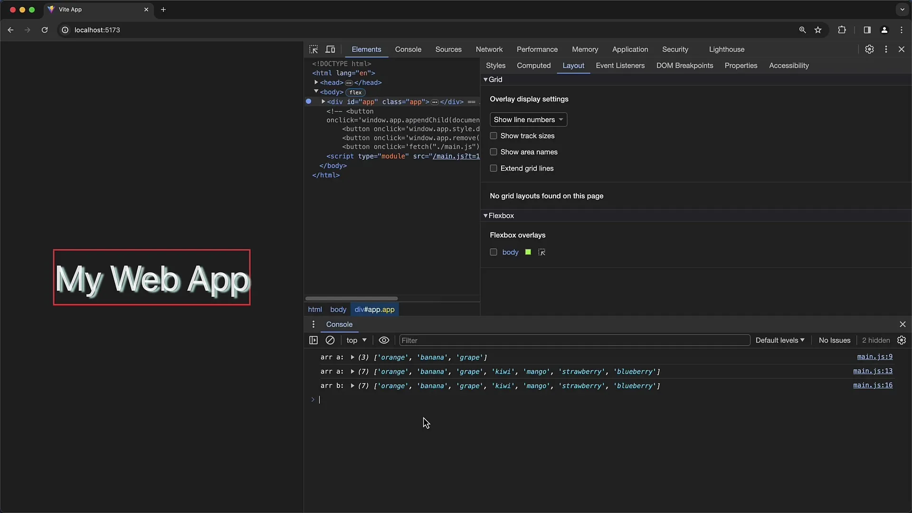Select the html breadcrumb
This screenshot has height=513, width=912.
315,309
